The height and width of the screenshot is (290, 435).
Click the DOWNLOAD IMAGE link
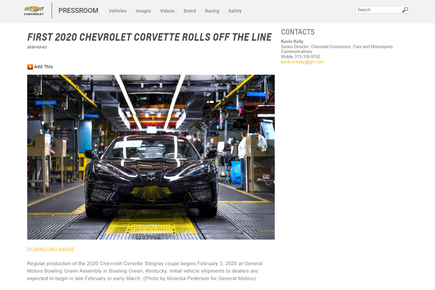pyautogui.click(x=51, y=249)
